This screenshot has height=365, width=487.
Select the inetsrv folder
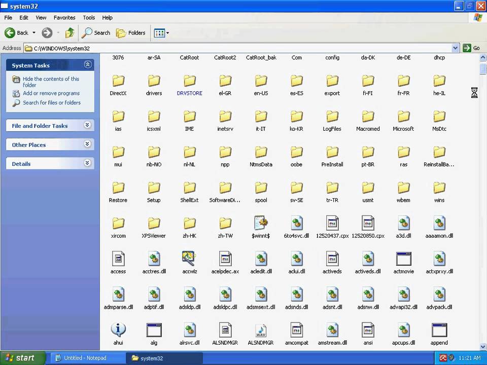pyautogui.click(x=225, y=121)
